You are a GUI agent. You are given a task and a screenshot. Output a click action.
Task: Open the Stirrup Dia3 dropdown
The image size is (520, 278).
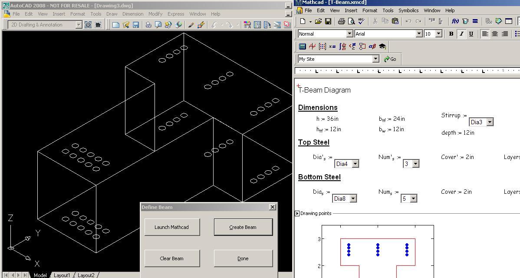pyautogui.click(x=490, y=122)
